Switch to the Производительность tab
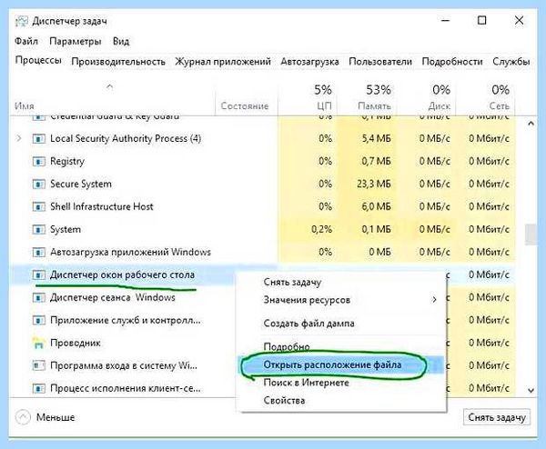 tap(118, 62)
